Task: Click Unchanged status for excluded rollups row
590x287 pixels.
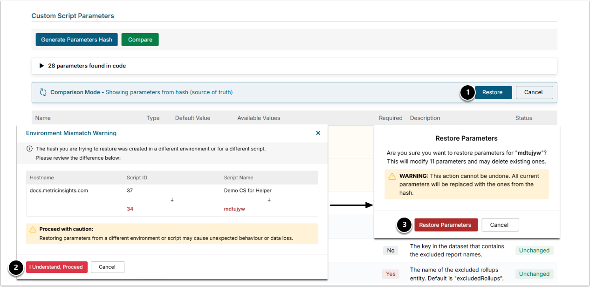Action: pyautogui.click(x=534, y=274)
